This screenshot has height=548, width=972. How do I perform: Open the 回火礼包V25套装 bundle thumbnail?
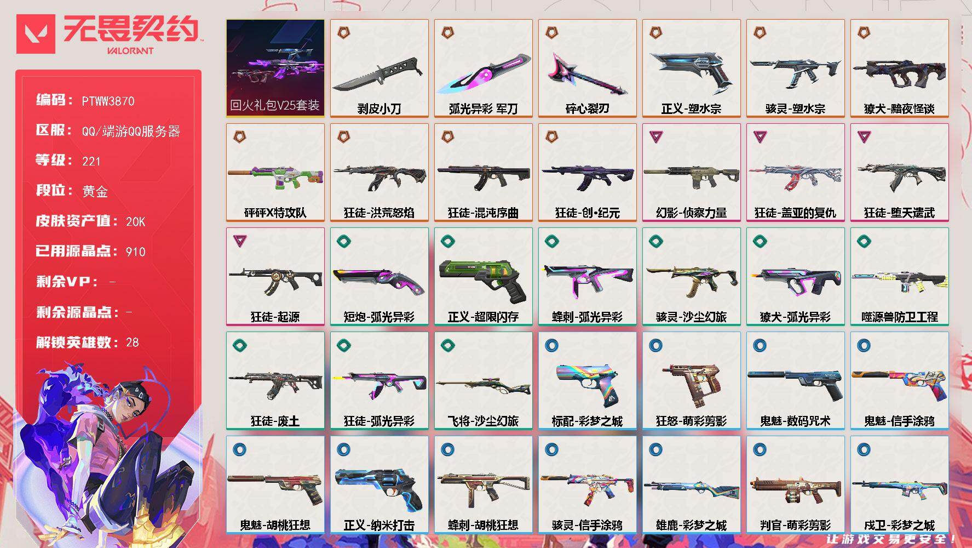point(275,68)
